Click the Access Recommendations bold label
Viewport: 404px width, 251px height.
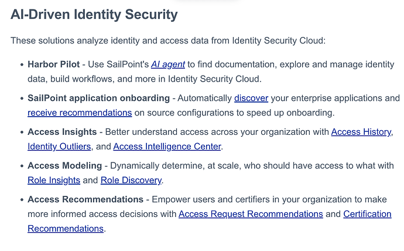[85, 199]
